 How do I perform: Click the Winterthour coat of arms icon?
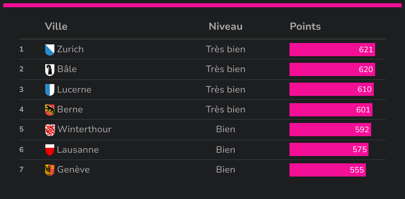(x=50, y=130)
